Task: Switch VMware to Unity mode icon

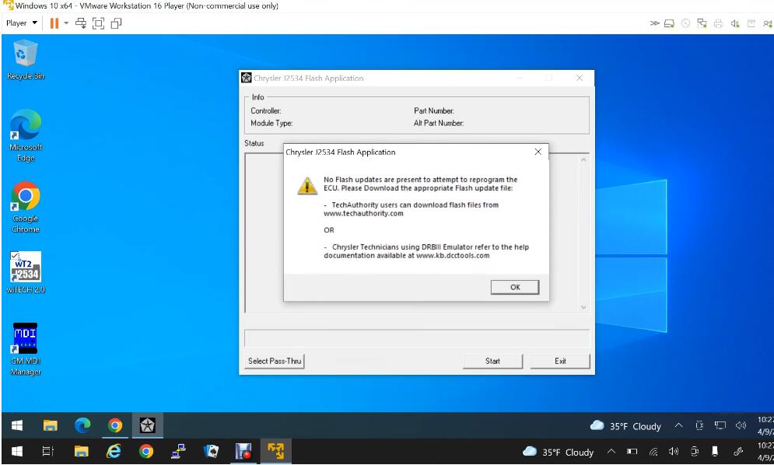Action: pos(116,23)
